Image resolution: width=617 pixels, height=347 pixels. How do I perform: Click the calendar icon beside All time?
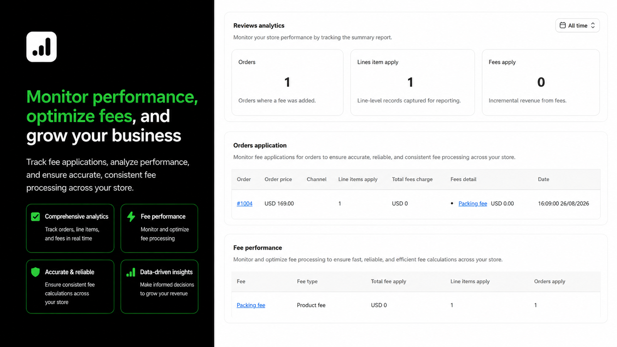(x=563, y=25)
